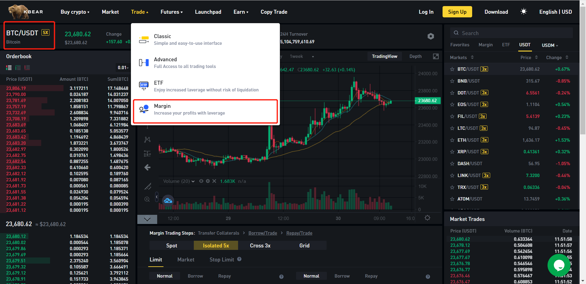Favorite LINK/USDT with its star
Screen dimensions: 586x284
452,176
